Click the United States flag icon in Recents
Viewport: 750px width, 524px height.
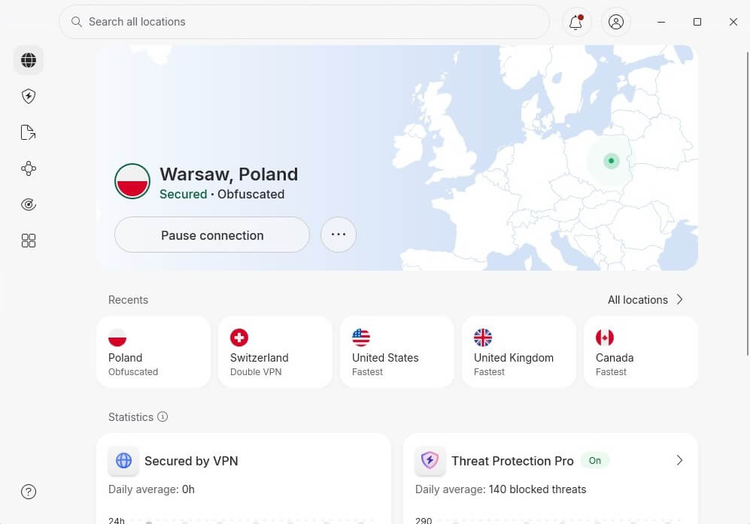click(x=361, y=338)
